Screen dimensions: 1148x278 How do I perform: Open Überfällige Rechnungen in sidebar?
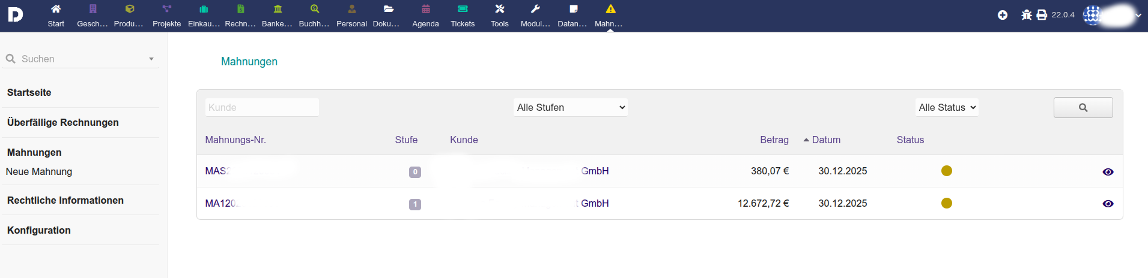click(x=63, y=122)
